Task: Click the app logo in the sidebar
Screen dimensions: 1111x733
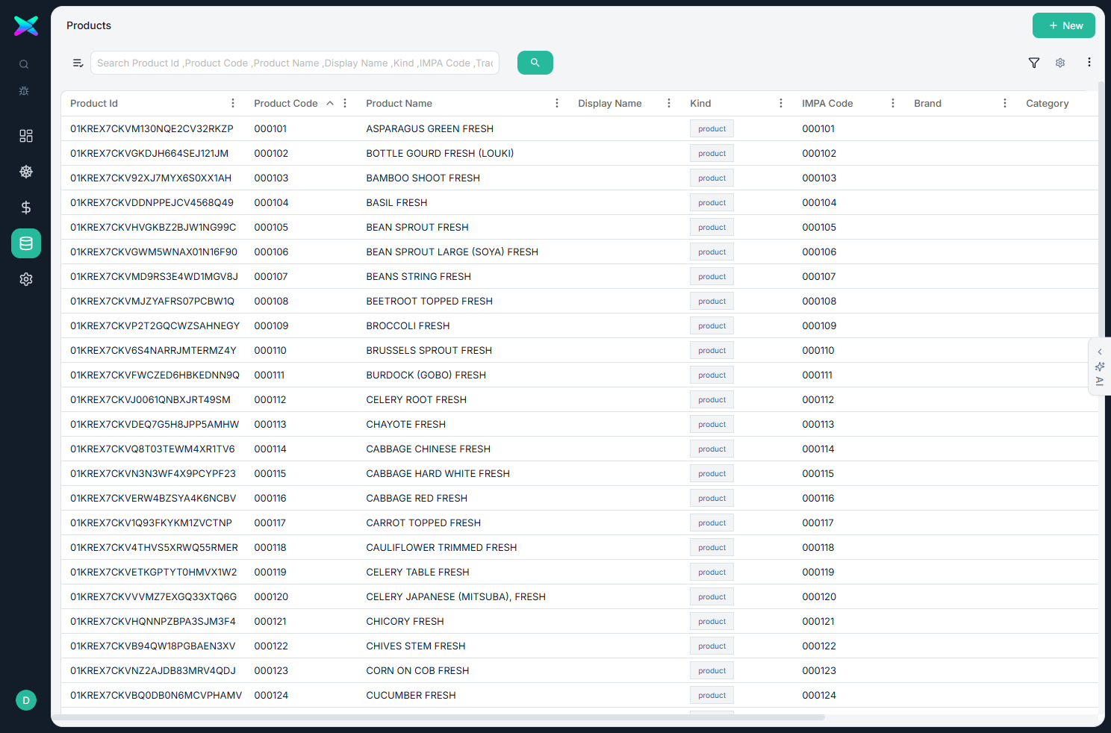Action: pyautogui.click(x=26, y=26)
